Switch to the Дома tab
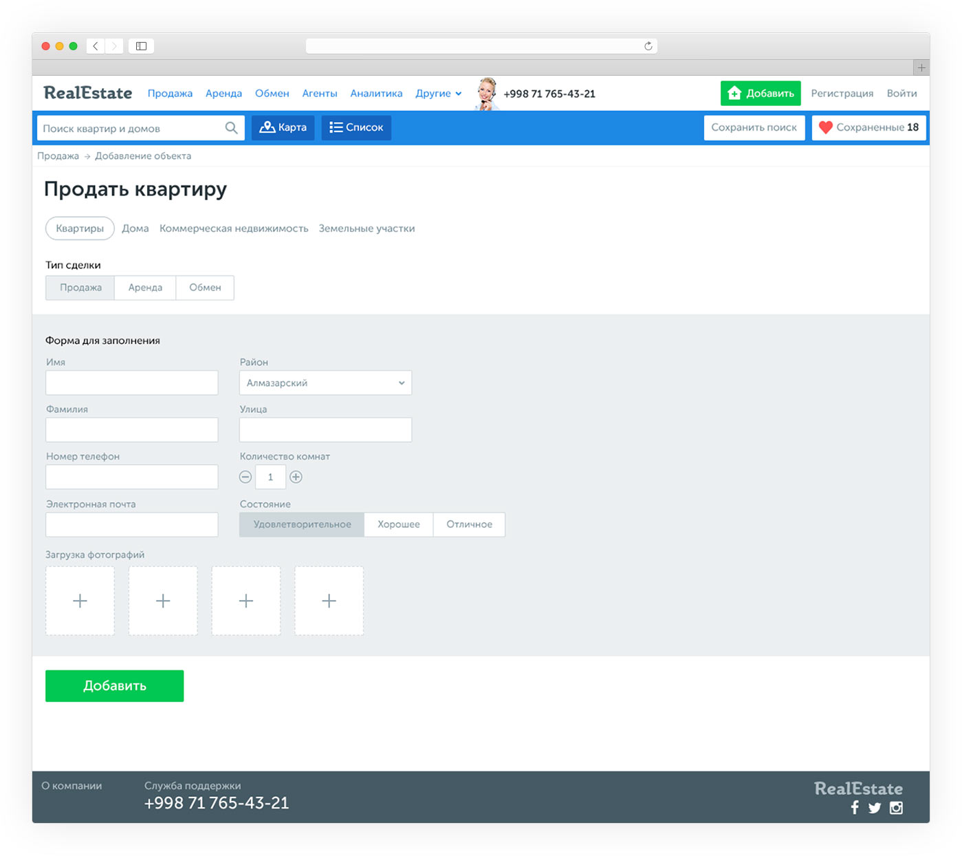The width and height of the screenshot is (962, 856). point(135,228)
